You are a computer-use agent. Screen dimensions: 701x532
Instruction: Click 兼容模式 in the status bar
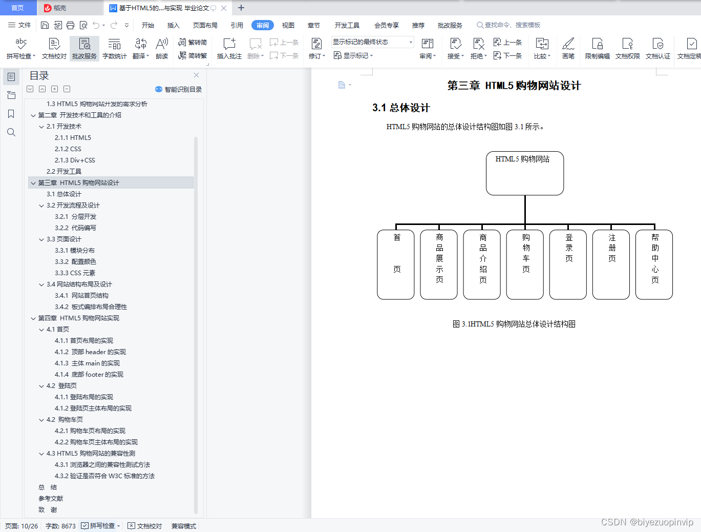point(184,526)
